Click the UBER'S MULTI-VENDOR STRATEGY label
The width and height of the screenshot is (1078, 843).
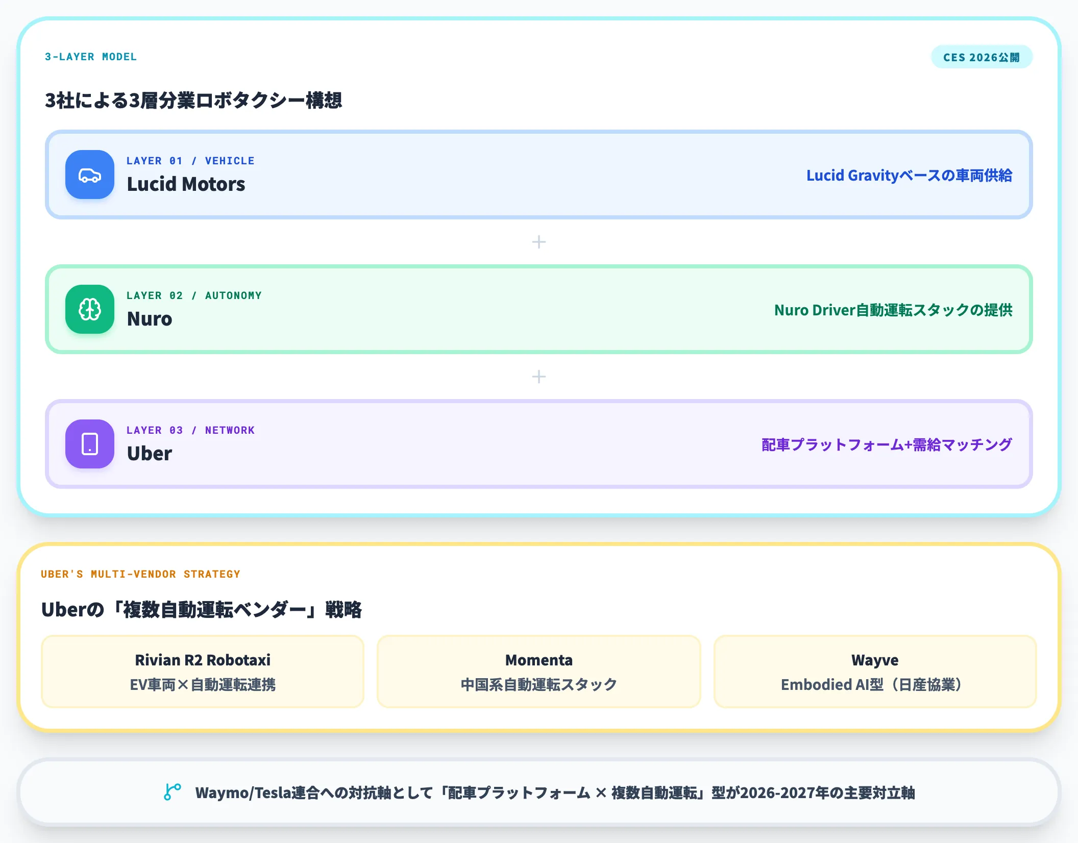pos(140,574)
